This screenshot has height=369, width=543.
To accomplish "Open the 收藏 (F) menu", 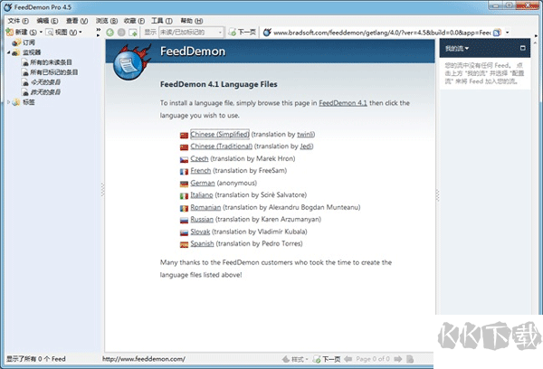I will [134, 21].
